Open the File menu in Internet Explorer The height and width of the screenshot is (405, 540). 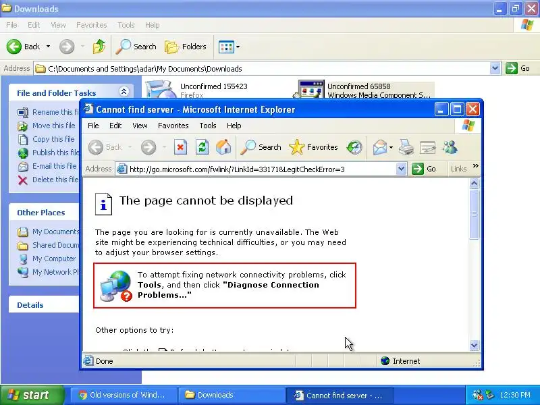point(93,126)
